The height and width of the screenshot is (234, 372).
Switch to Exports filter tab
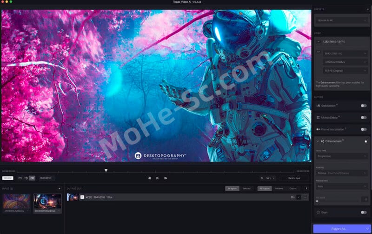293,189
